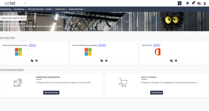Click the Microsoft 365 Business Premium logo
The image size is (209, 111).
(18, 52)
